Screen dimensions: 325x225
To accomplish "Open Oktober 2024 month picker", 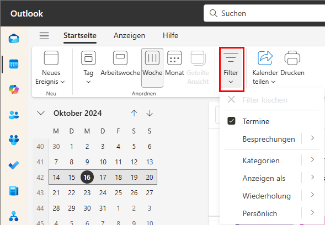I will point(77,113).
